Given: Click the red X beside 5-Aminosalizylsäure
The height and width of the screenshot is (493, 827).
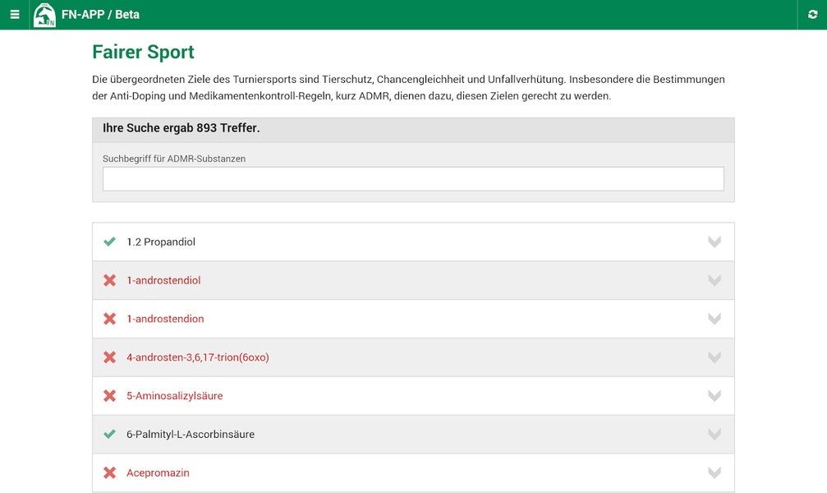Looking at the screenshot, I should pyautogui.click(x=110, y=396).
